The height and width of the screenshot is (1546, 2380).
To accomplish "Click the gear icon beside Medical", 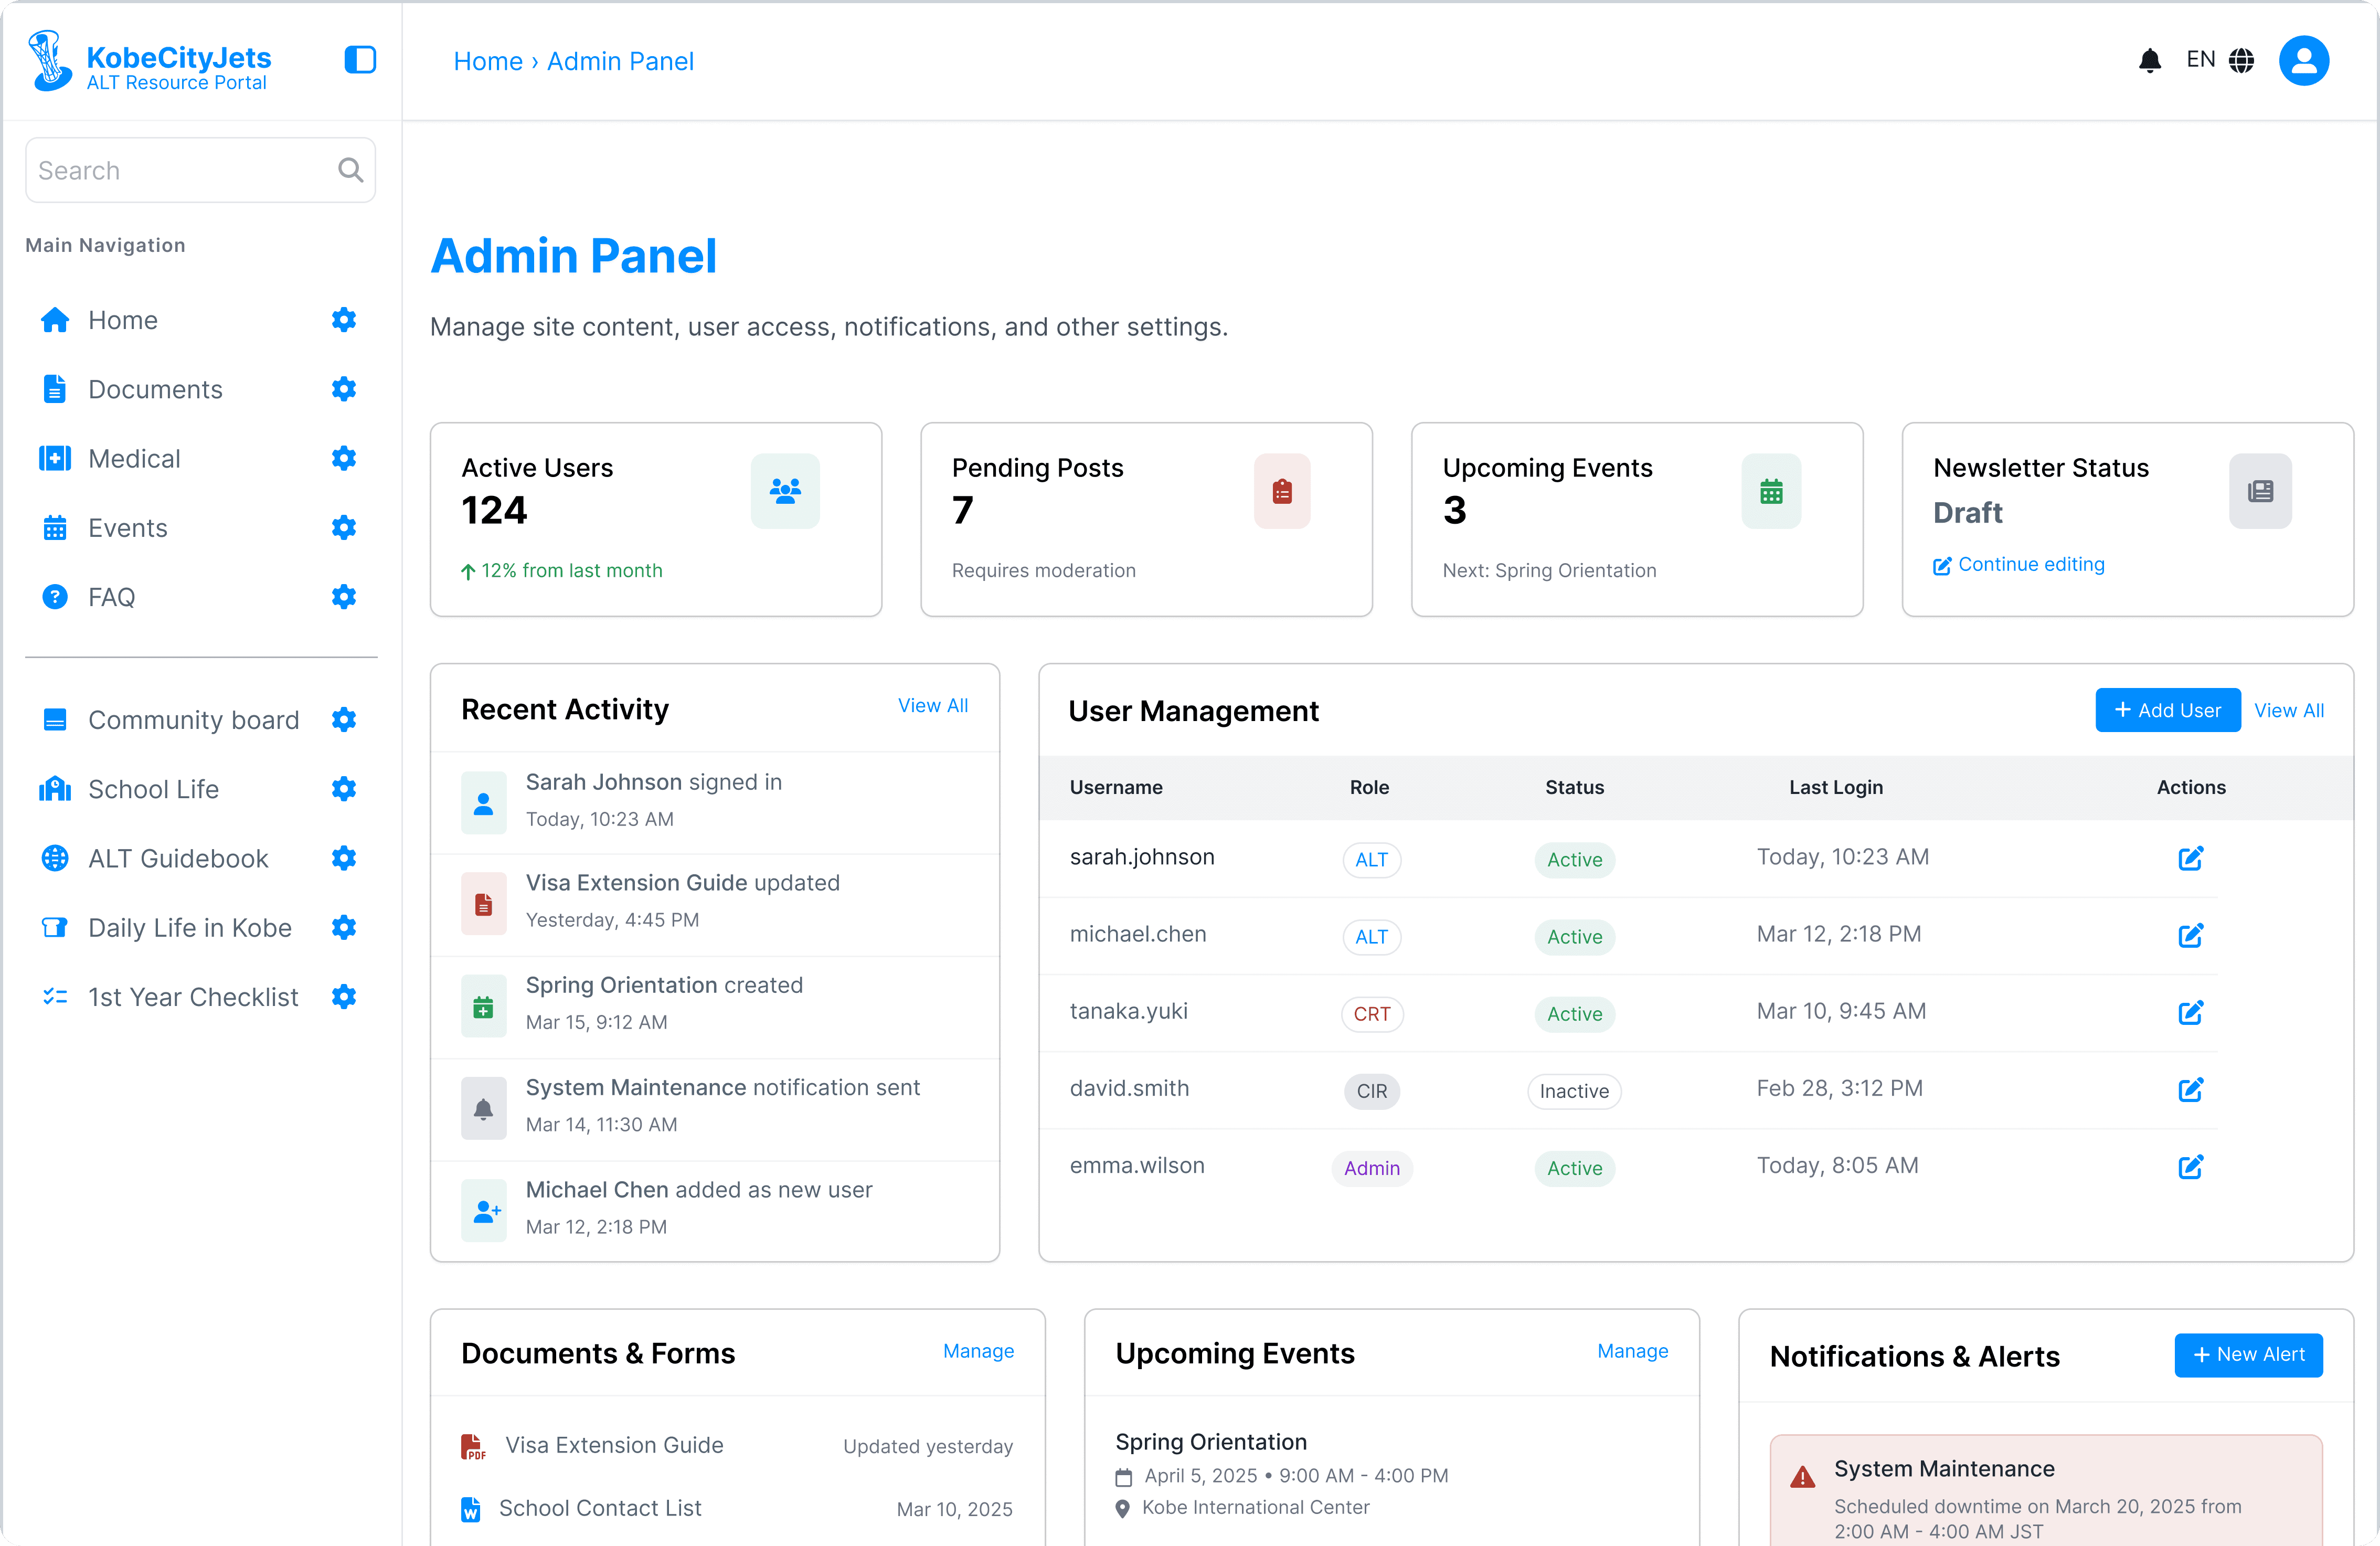I will [344, 458].
